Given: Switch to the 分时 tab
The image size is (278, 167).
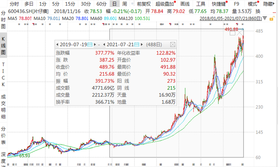Looking at the screenshot, I should pos(14,4).
